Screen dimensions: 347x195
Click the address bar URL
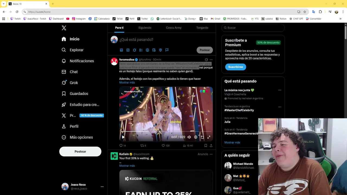pos(39,12)
